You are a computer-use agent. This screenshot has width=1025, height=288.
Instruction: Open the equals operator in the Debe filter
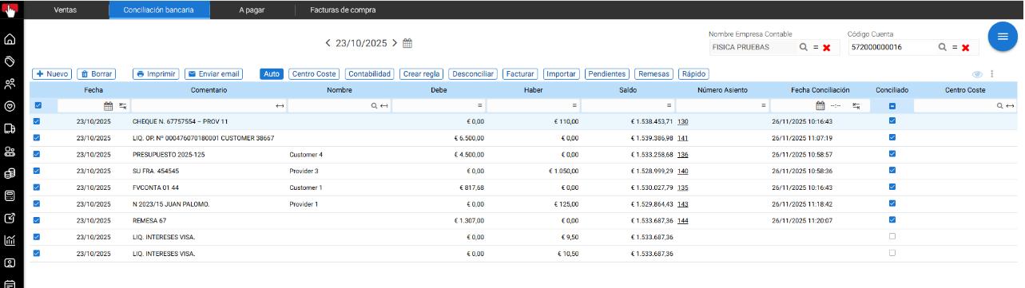click(480, 105)
